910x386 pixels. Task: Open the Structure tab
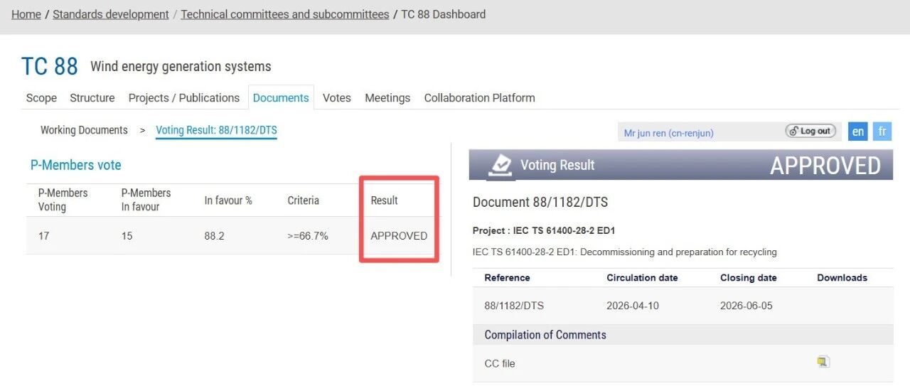click(x=92, y=98)
